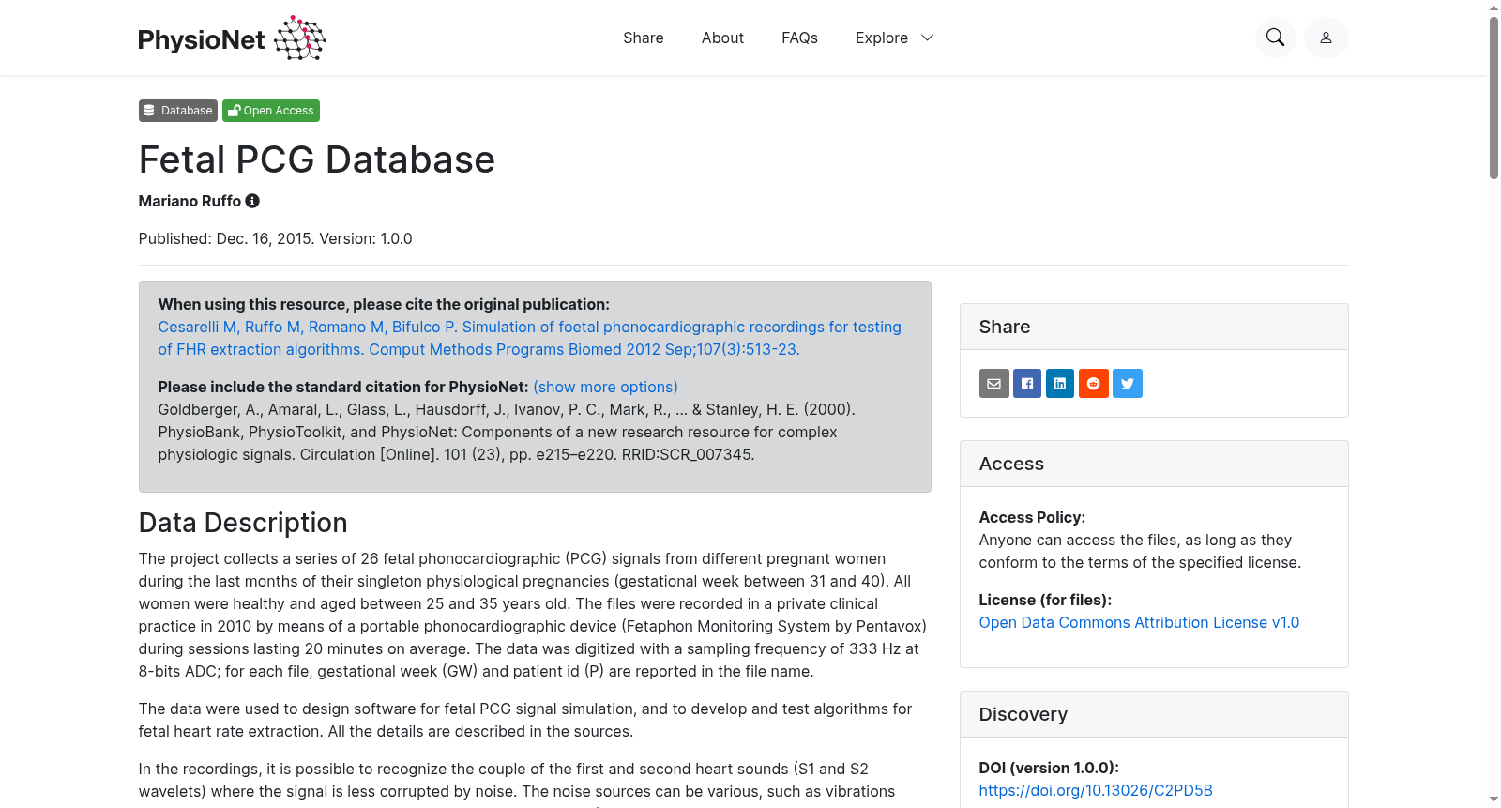
Task: Open the Cesarelli original publication link
Action: pyautogui.click(x=530, y=338)
